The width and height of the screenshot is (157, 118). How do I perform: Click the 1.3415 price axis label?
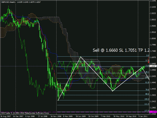(x=153, y=101)
